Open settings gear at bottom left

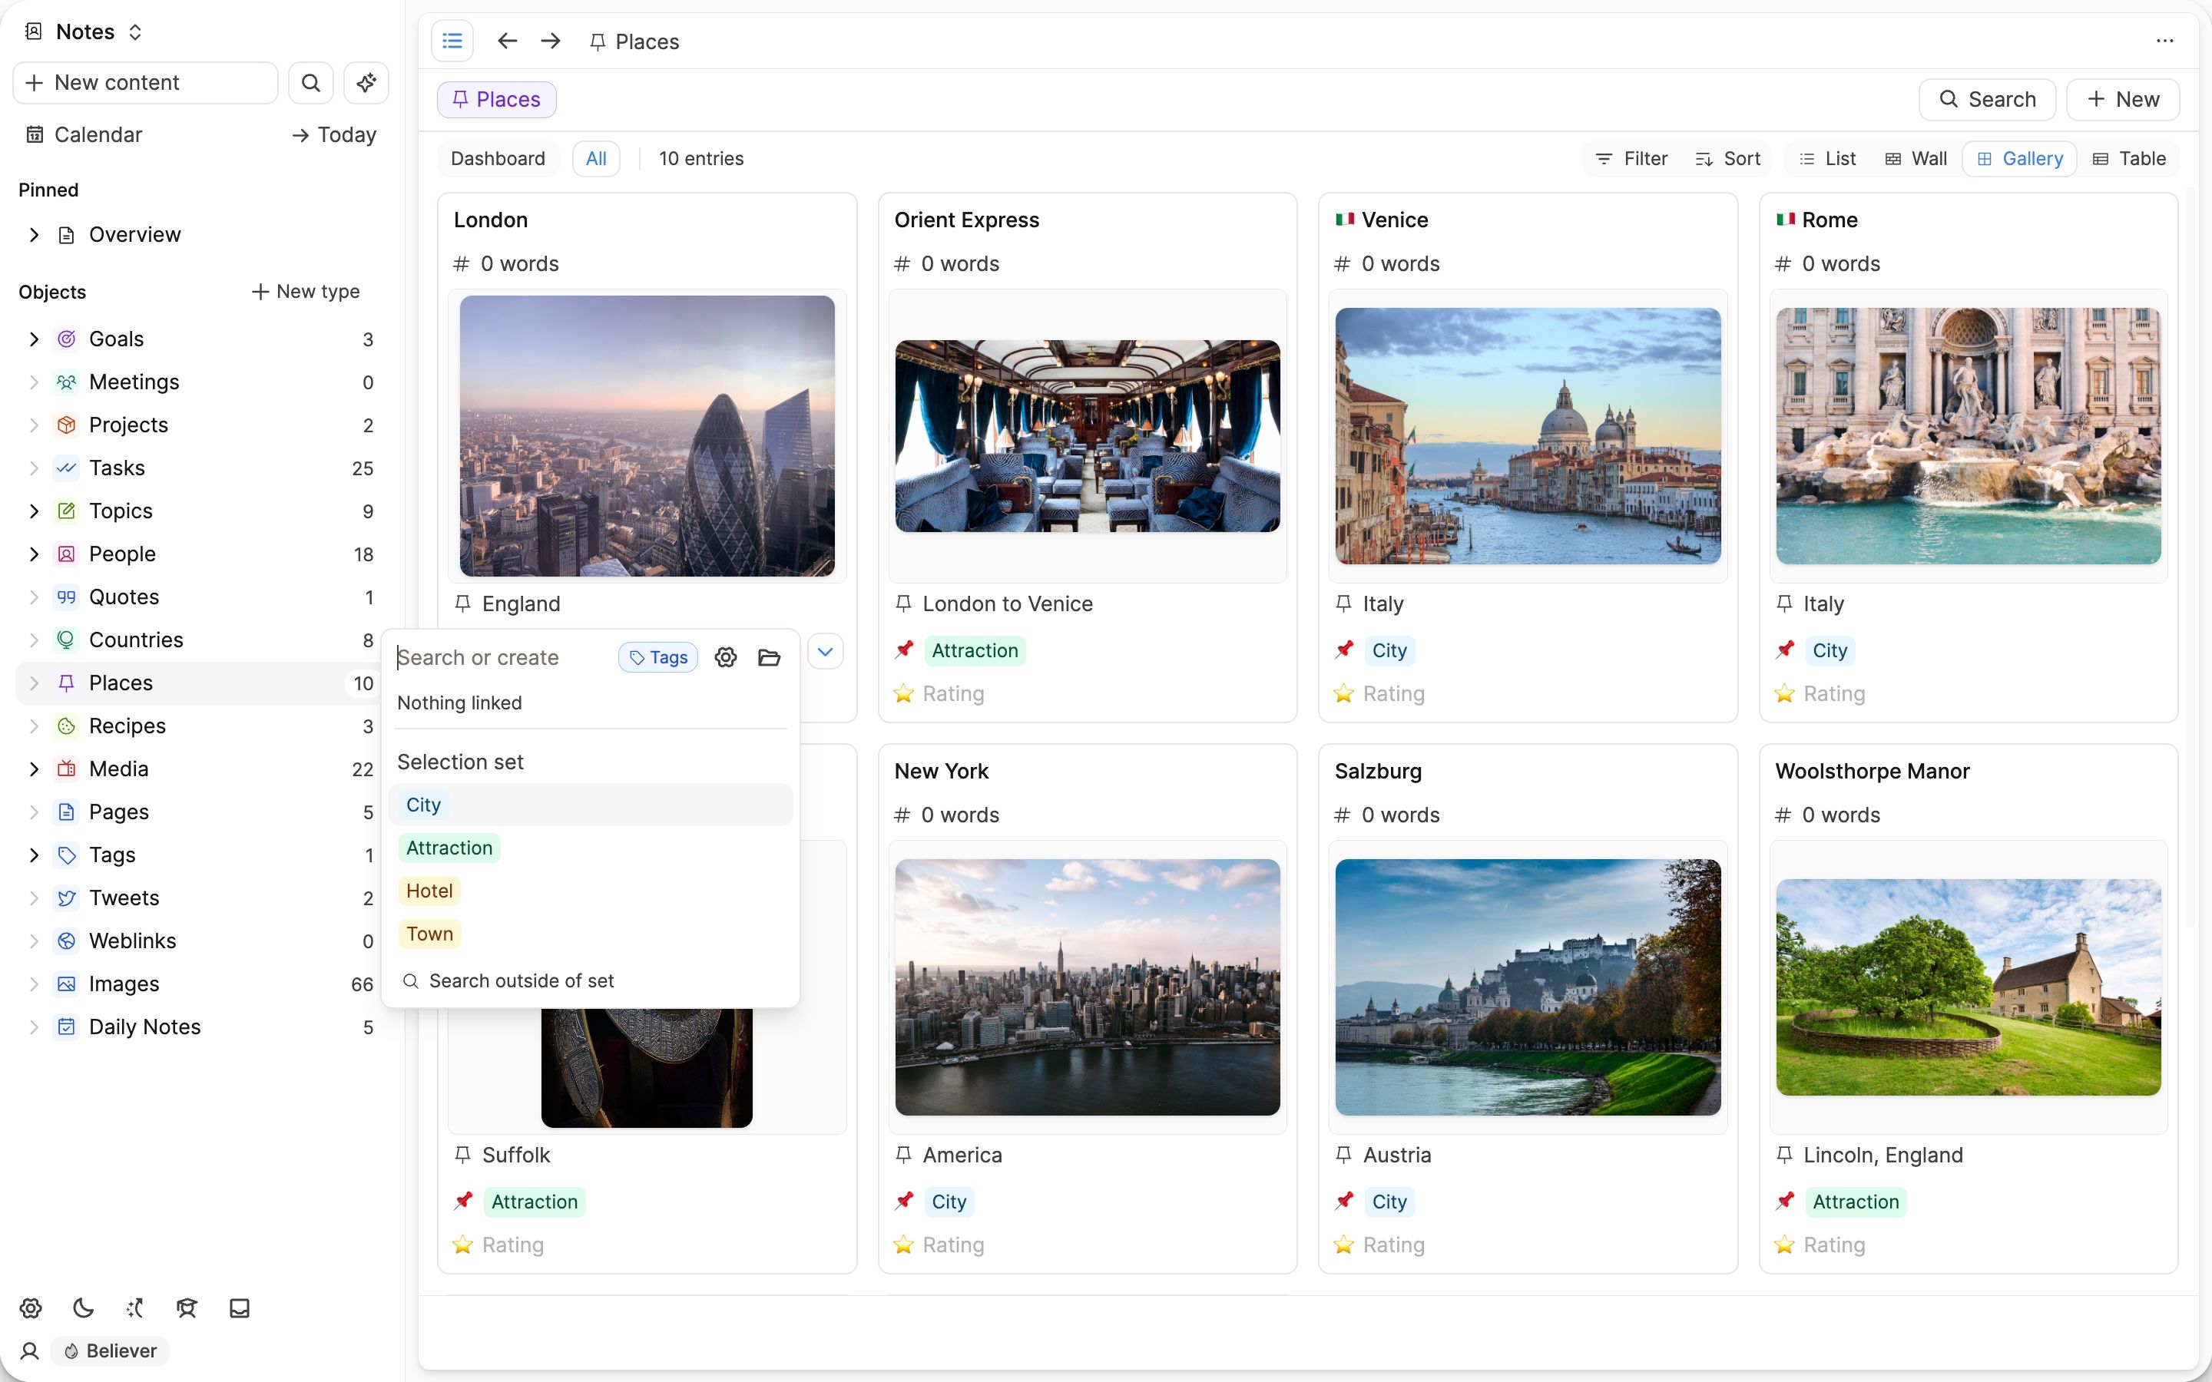click(31, 1308)
